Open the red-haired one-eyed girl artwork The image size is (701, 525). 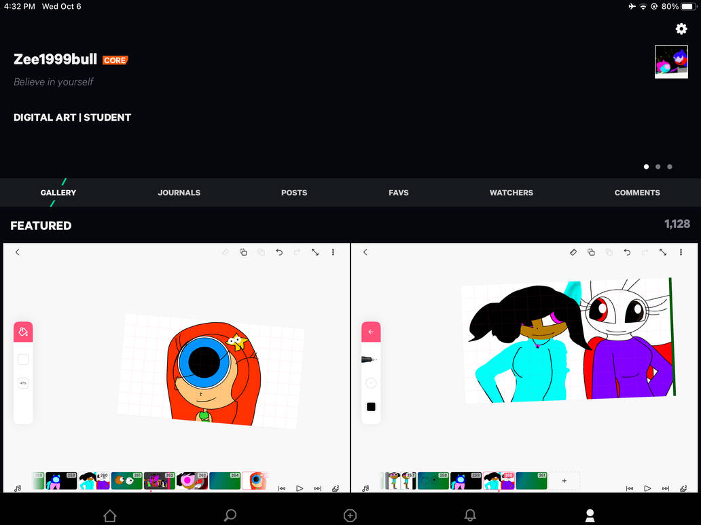pos(176,368)
